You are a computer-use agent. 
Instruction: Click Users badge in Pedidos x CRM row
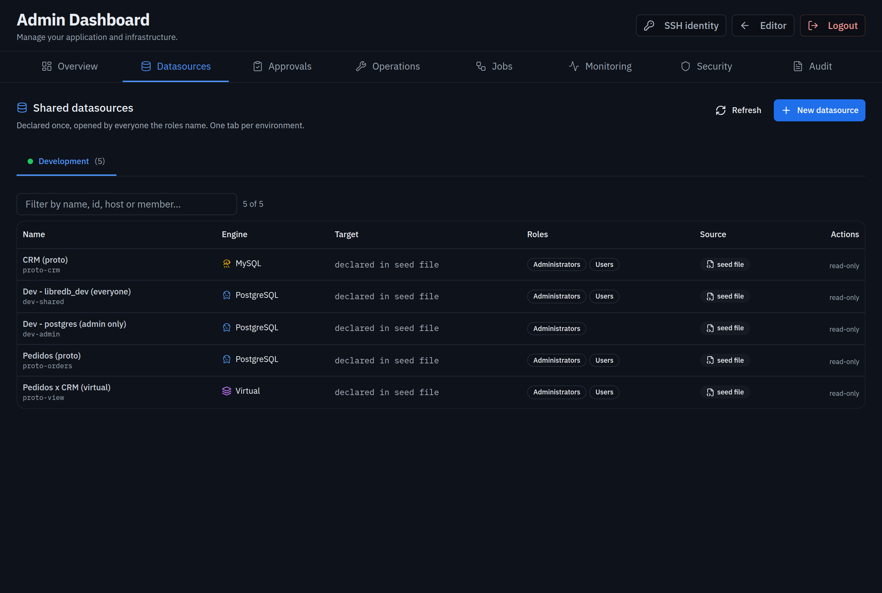pyautogui.click(x=604, y=392)
